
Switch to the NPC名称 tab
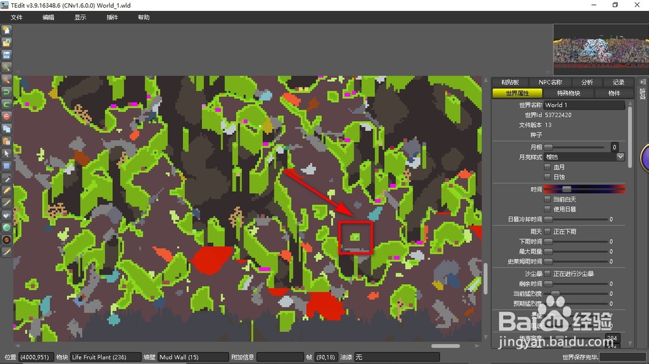click(550, 82)
